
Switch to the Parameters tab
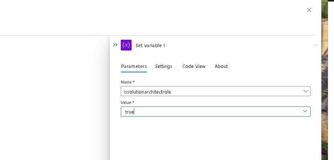[x=134, y=66]
